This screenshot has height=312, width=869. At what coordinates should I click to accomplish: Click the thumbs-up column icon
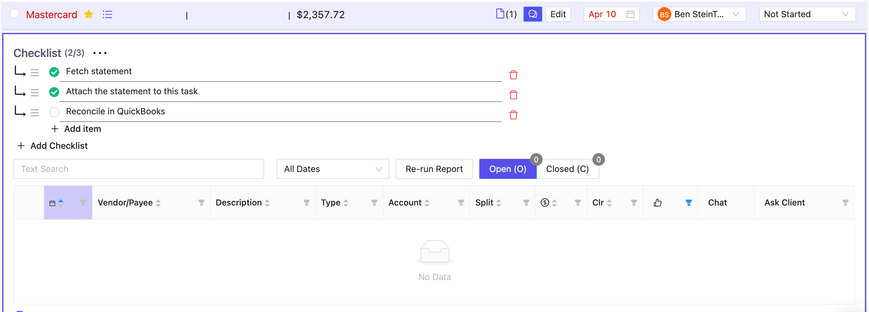[658, 203]
